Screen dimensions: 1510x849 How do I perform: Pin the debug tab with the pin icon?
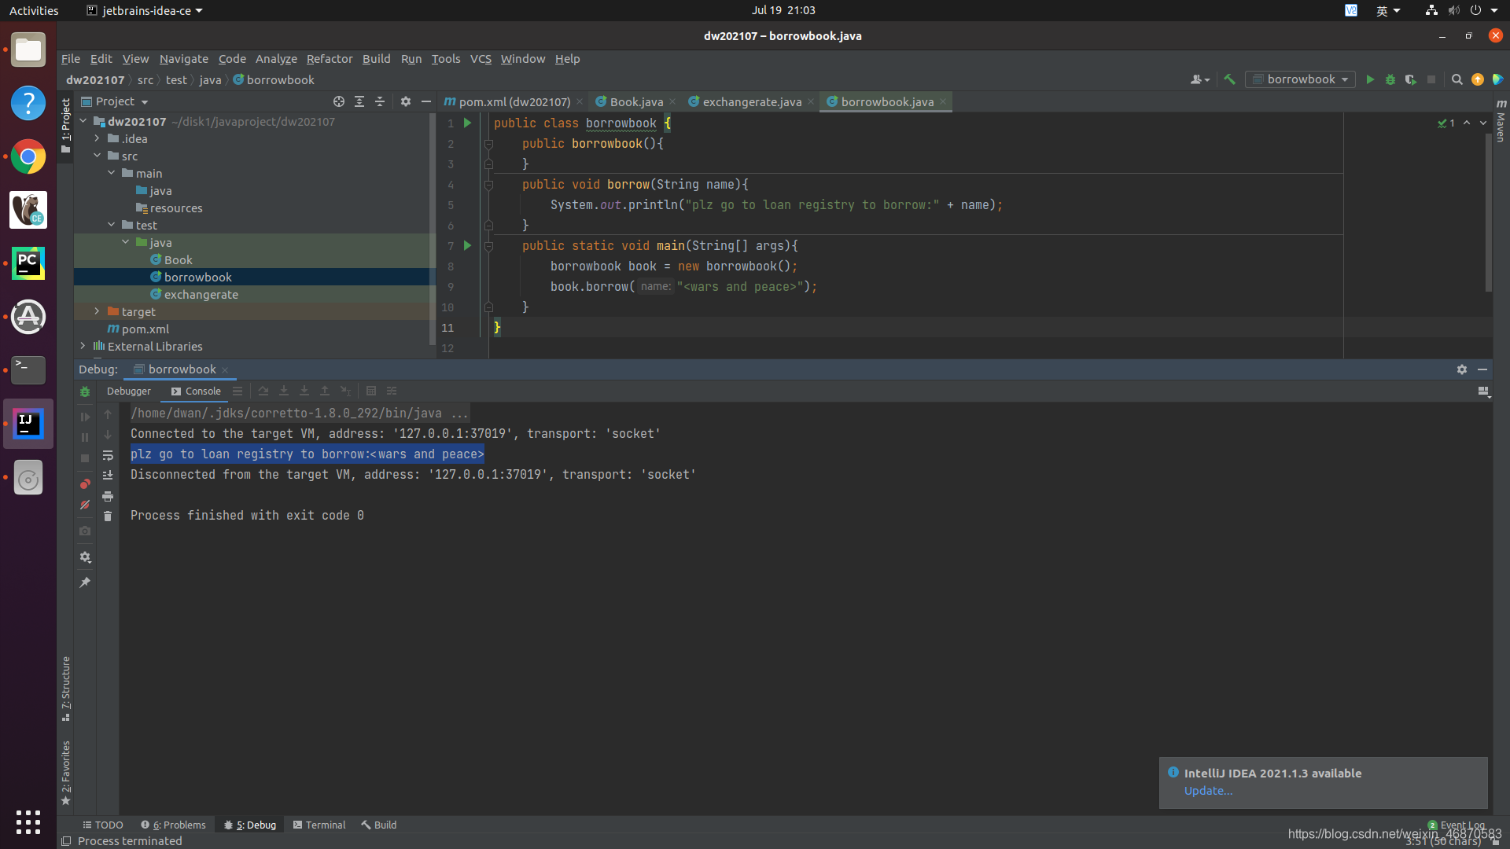click(85, 583)
